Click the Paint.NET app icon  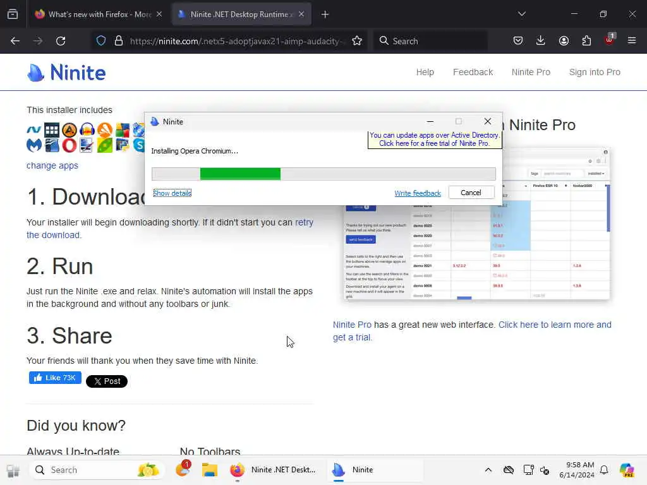[87, 145]
